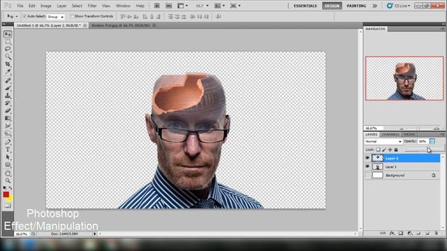Select the Move tool in toolbox
447x251 pixels.
[8, 34]
